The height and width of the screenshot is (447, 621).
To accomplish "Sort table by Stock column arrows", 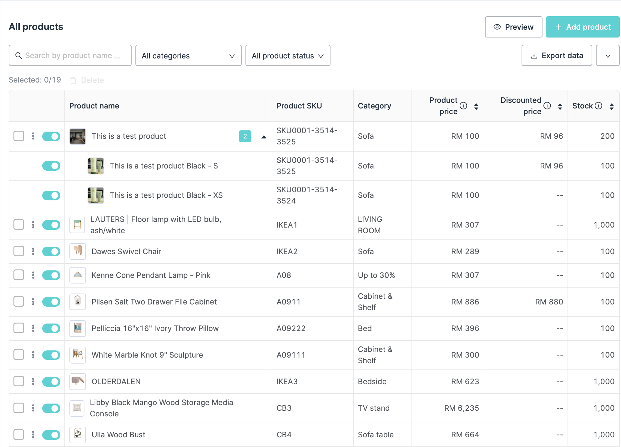I will 611,106.
